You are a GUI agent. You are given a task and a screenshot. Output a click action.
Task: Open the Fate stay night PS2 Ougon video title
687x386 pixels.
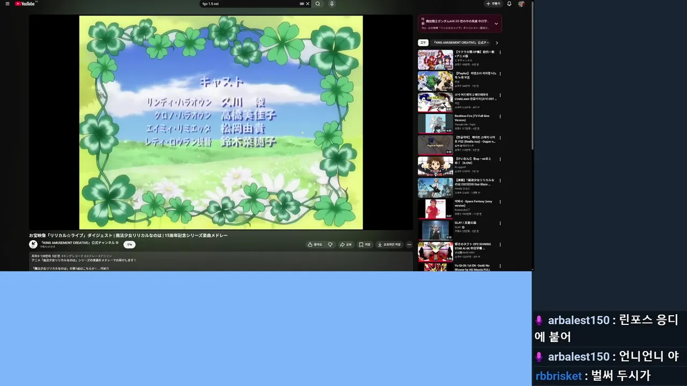pos(475,139)
